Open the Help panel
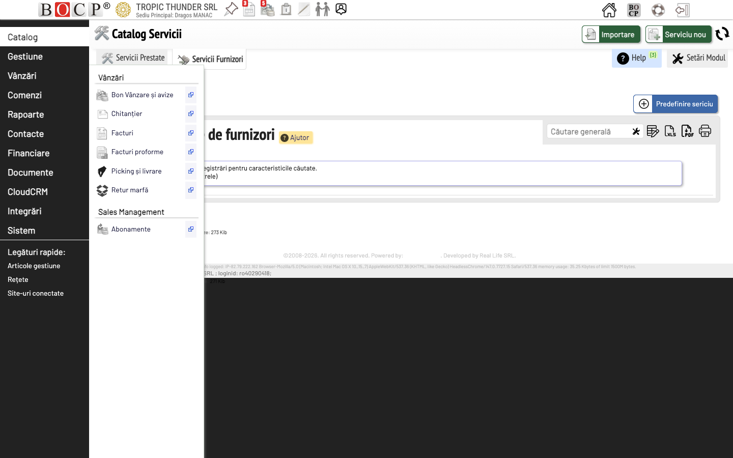733x458 pixels. pyautogui.click(x=636, y=58)
